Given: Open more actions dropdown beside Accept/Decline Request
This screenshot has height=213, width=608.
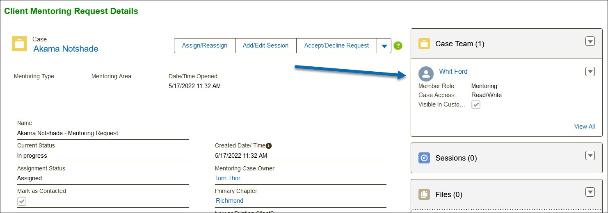Looking at the screenshot, I should coord(384,46).
